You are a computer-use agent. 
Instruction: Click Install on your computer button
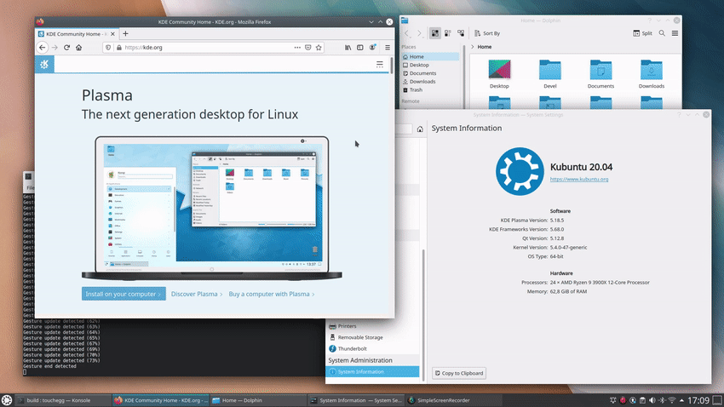click(x=124, y=294)
